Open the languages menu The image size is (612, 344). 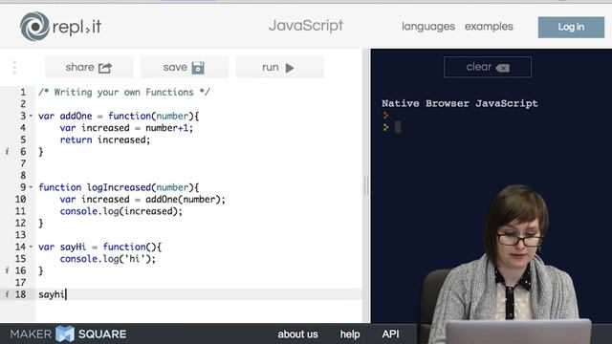[x=428, y=27]
